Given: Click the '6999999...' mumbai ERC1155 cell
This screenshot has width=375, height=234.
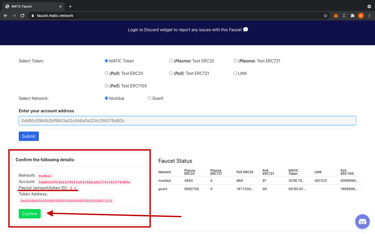Looking at the screenshot, I should click(349, 181).
